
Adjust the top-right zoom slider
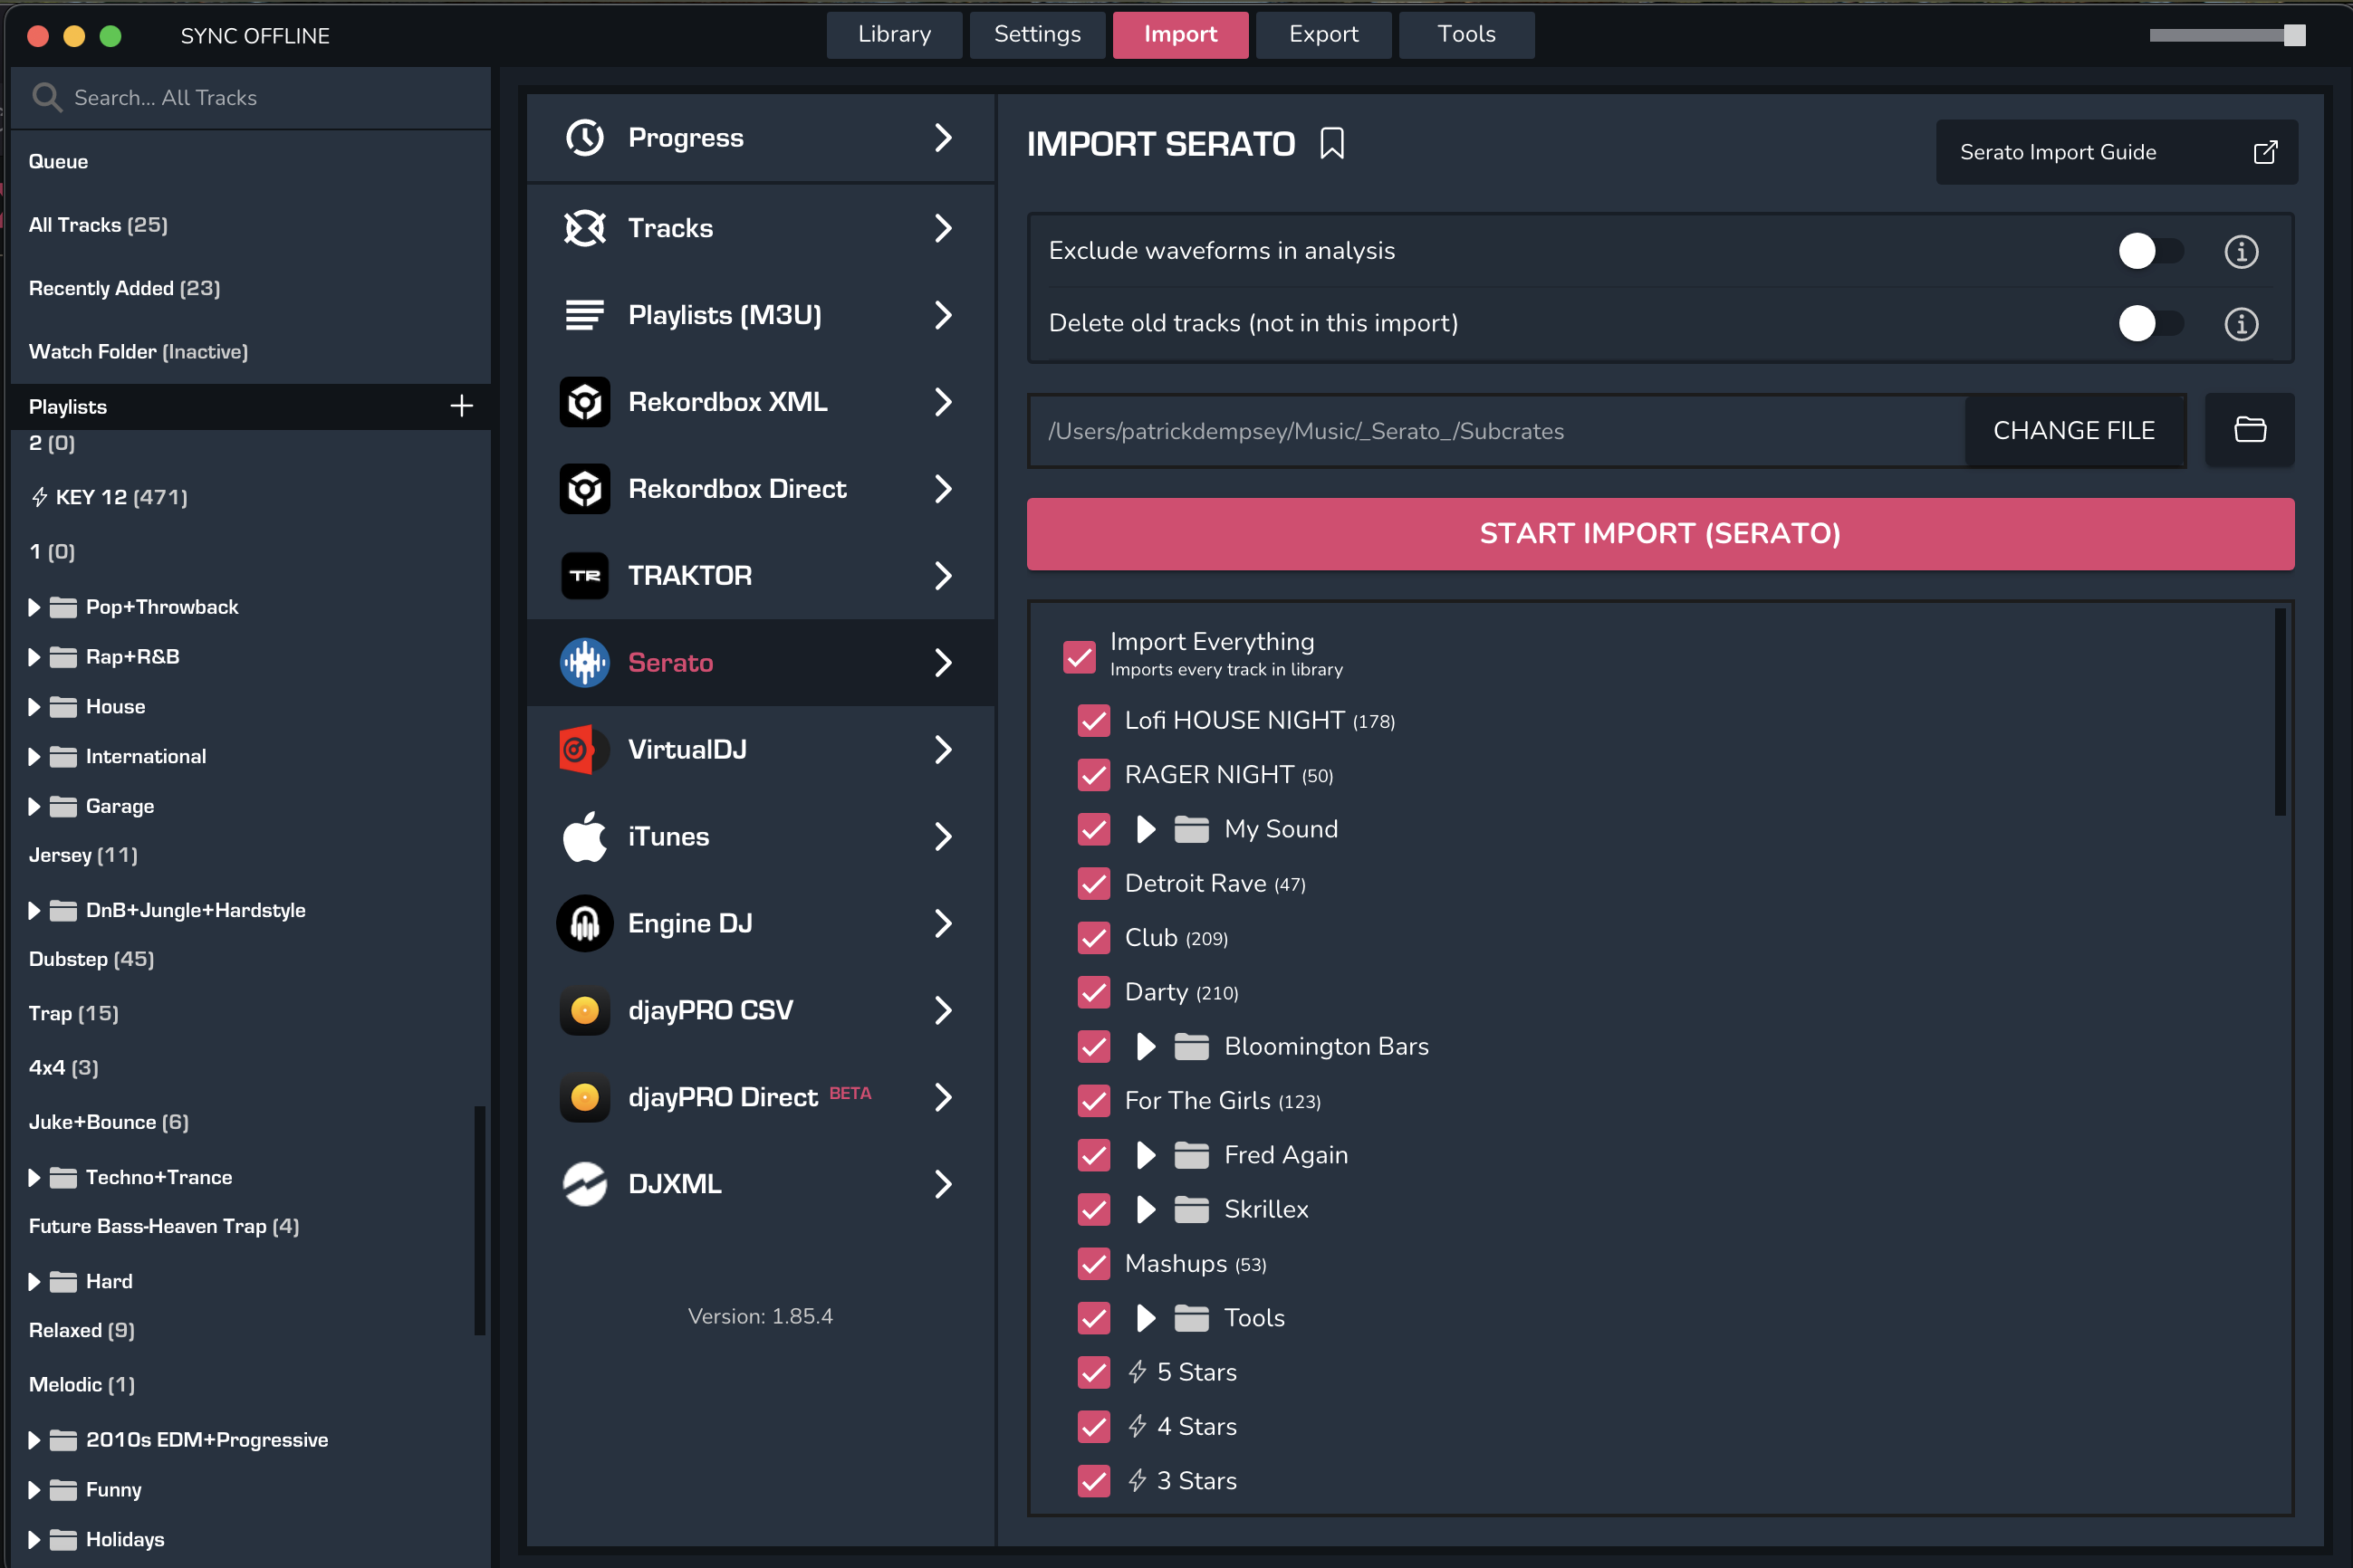coord(2293,36)
